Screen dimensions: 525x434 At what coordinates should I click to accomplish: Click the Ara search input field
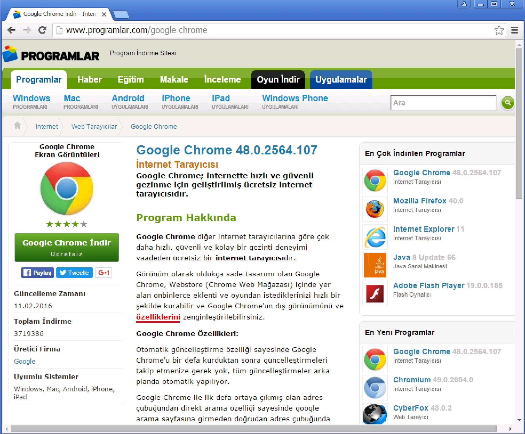coord(443,103)
